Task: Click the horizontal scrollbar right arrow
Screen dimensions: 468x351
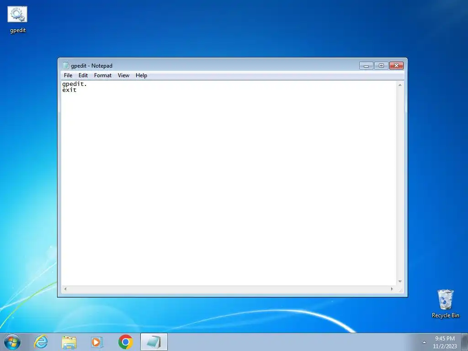Action: 392,289
